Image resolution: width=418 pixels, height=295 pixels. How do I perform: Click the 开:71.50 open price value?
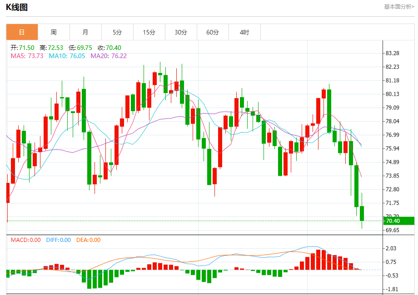click(x=22, y=48)
